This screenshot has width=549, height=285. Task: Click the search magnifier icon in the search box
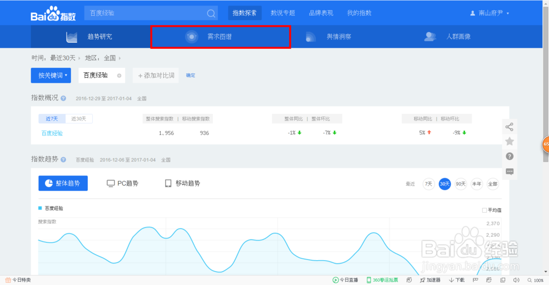coord(211,13)
